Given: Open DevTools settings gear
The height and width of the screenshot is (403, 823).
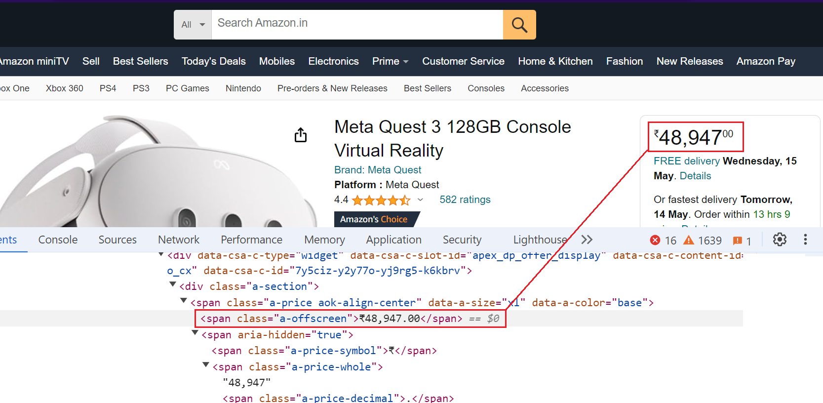Looking at the screenshot, I should (x=780, y=240).
